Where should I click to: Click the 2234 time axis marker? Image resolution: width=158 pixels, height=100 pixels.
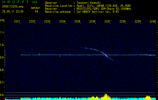click(x=62, y=21)
